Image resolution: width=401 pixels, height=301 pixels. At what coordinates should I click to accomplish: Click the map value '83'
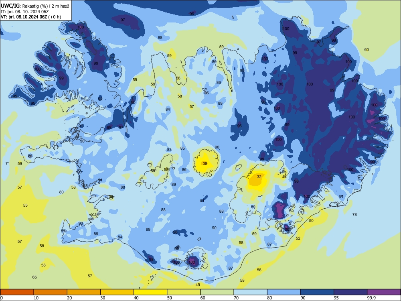[x=169, y=150]
